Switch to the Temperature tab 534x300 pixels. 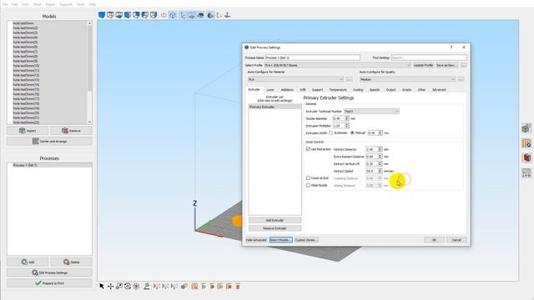[x=338, y=90]
